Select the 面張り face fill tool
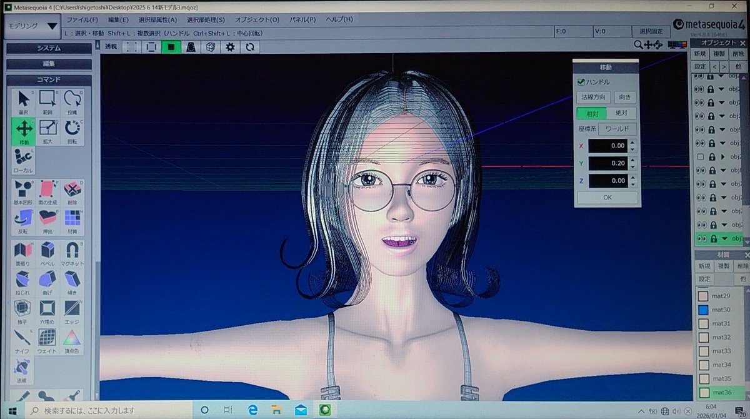The height and width of the screenshot is (419, 750). (x=24, y=254)
